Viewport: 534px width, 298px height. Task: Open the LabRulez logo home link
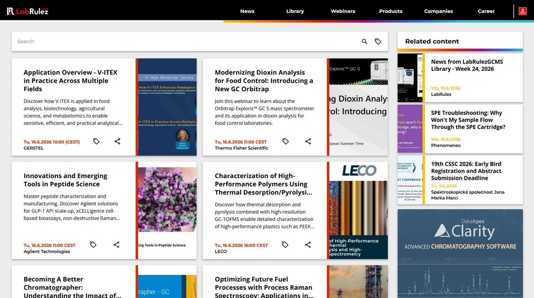tap(28, 11)
